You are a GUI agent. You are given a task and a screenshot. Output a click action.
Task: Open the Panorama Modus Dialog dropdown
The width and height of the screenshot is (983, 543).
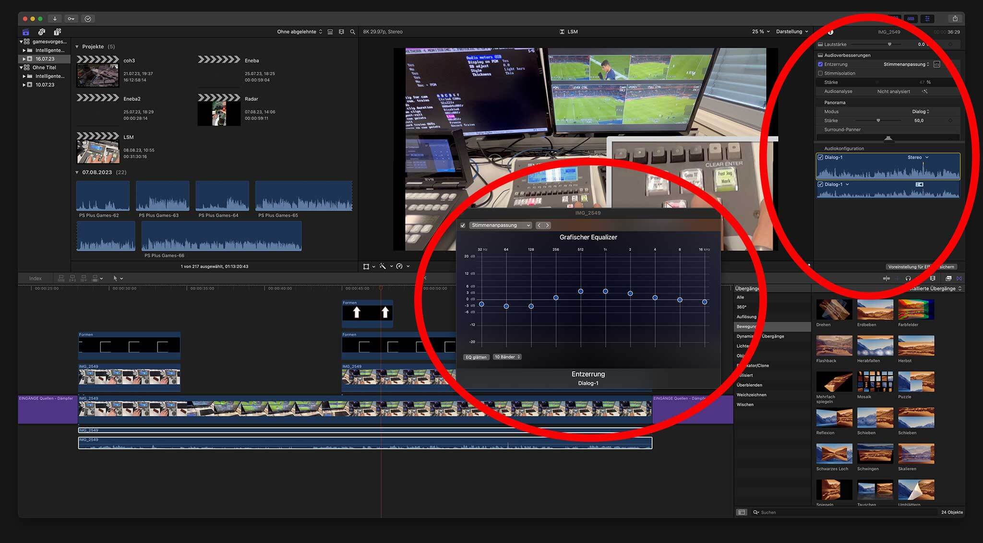[920, 111]
